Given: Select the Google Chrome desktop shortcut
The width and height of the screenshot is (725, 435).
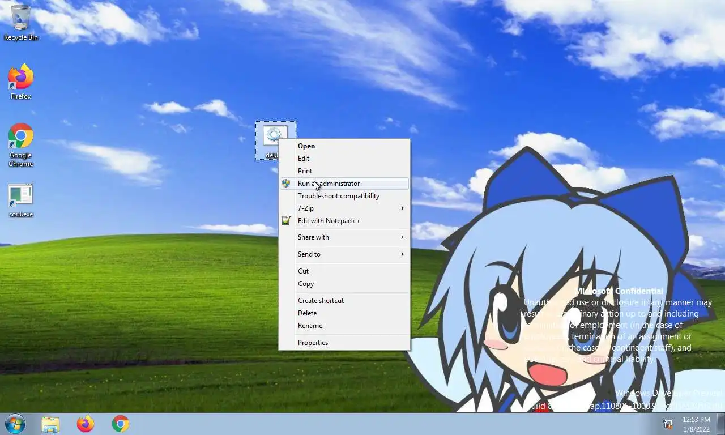Looking at the screenshot, I should tap(21, 145).
